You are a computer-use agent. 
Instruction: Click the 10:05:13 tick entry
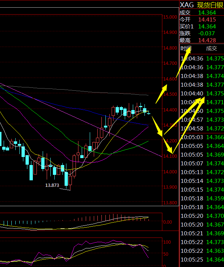coord(201,172)
